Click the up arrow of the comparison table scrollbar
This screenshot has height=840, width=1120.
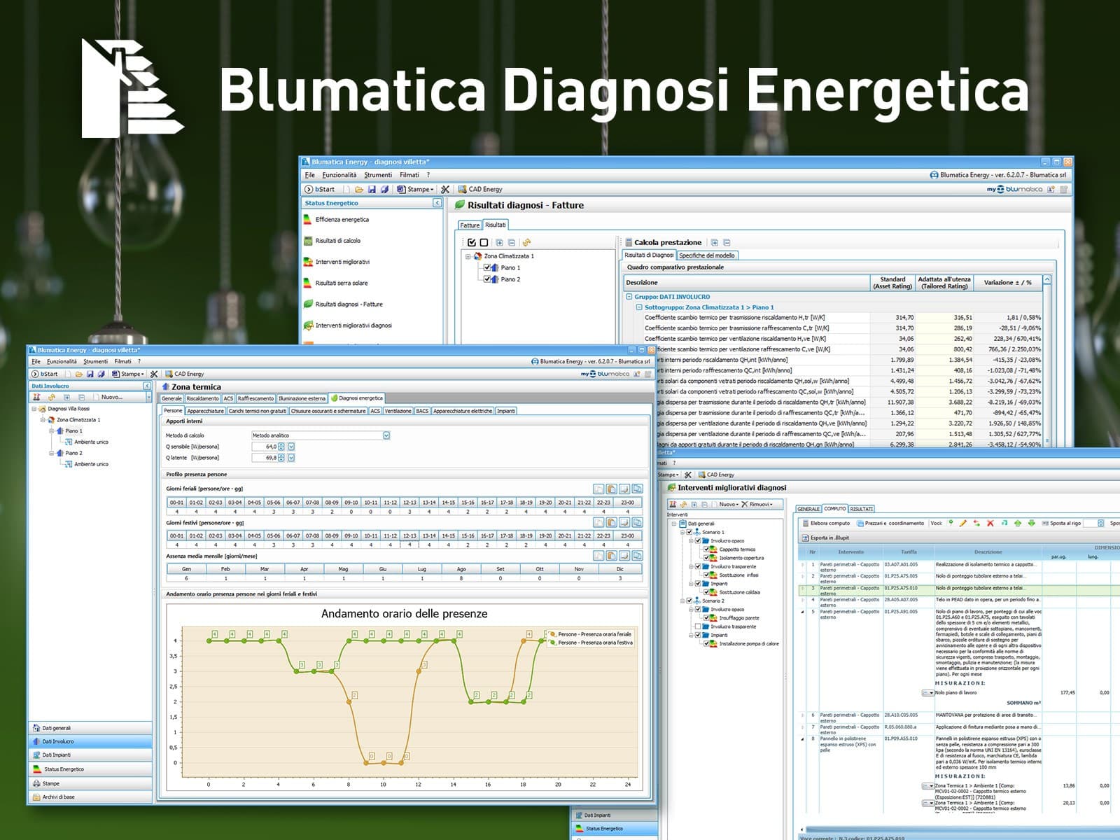point(1047,280)
